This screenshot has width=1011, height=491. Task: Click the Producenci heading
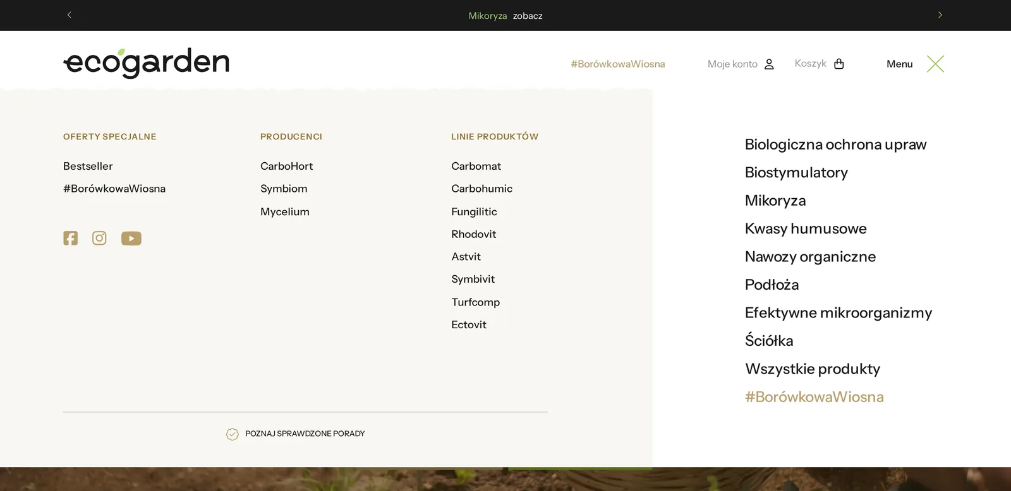[x=291, y=136]
